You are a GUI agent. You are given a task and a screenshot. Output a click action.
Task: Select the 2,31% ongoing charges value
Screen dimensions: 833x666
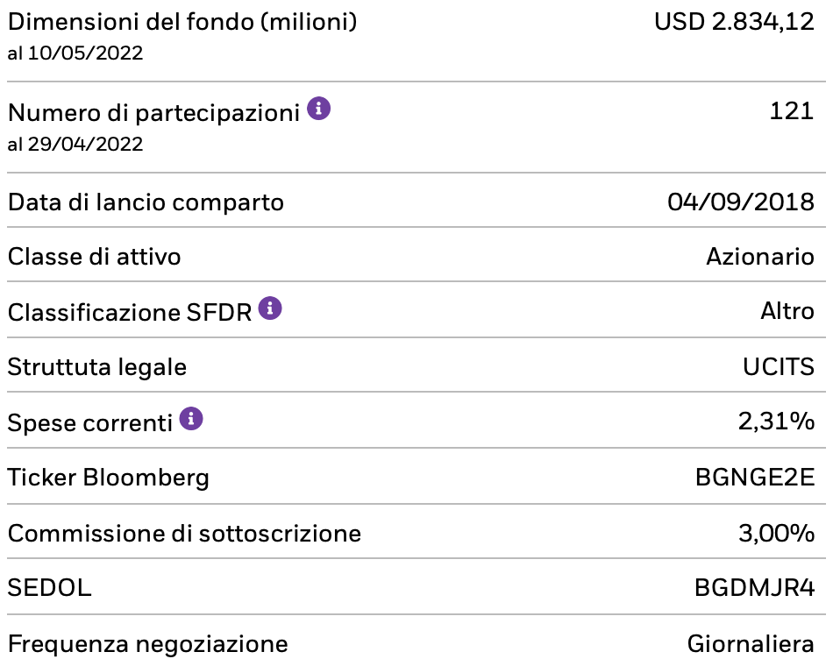(776, 422)
